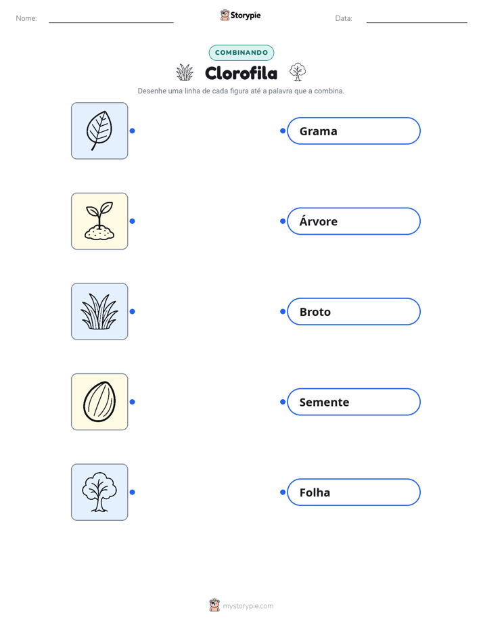Click the blue dot beside tree picture

pyautogui.click(x=133, y=492)
